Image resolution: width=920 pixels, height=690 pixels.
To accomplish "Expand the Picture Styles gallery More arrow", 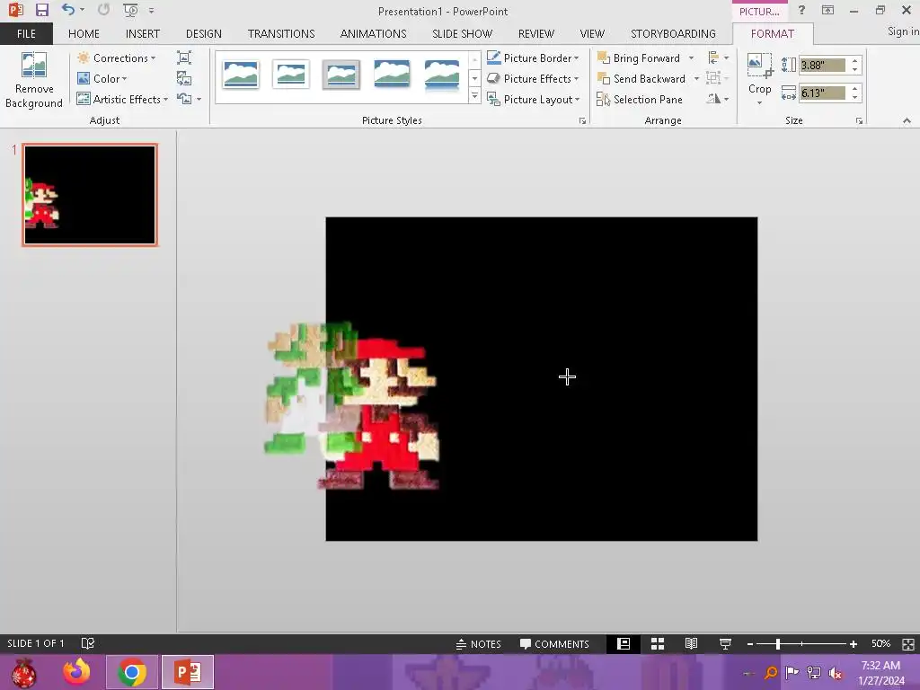I will (x=474, y=96).
